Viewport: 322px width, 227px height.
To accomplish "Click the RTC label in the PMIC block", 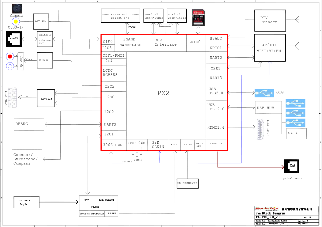I will (87, 200).
